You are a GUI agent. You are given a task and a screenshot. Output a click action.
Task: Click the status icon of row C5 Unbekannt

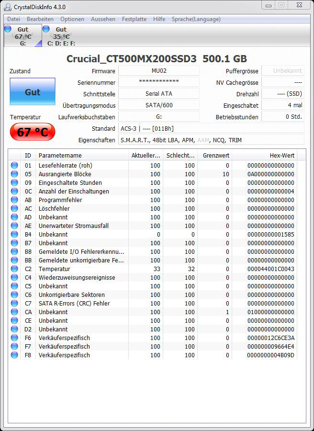[14, 286]
